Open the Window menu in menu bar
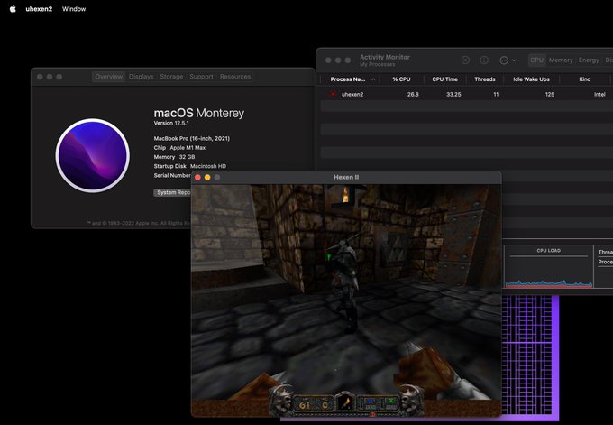This screenshot has height=425, width=613. (74, 9)
